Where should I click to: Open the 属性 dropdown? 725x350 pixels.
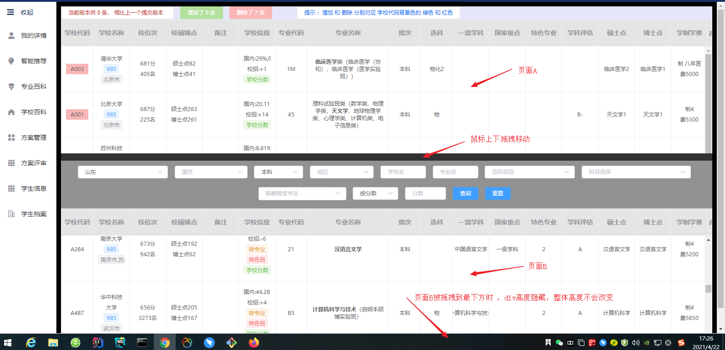tap(211, 172)
